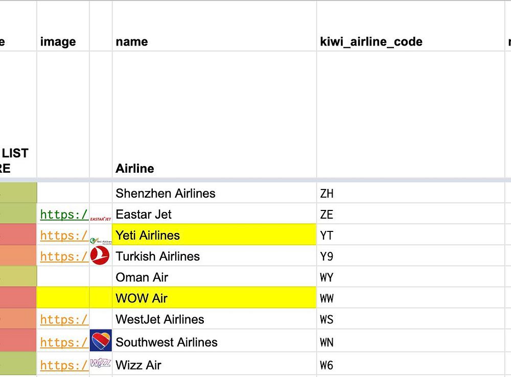The image size is (511, 377).
Task: Click the highlighted Yeti Airlines name cell
Action: [x=214, y=235]
